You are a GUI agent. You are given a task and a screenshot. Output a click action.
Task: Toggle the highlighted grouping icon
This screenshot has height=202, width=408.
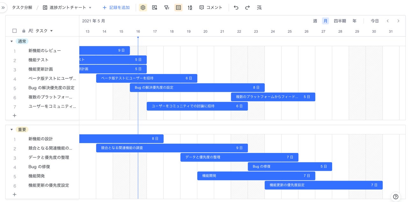pyautogui.click(x=178, y=7)
